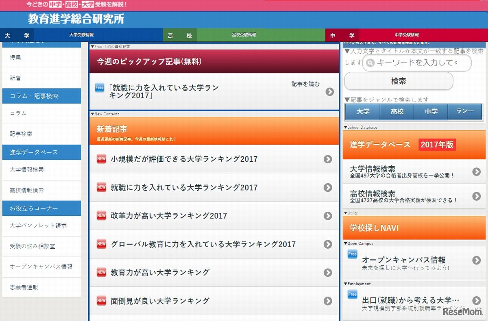Click the Free badge beside オープンキャンパス情報

tap(352, 254)
